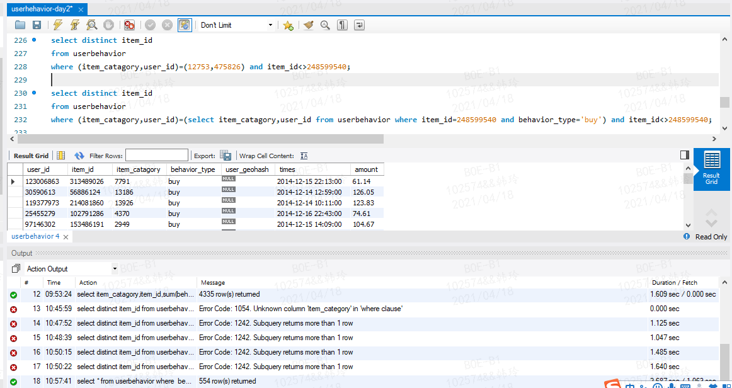Export recordset with the save grid icon

tap(226, 156)
